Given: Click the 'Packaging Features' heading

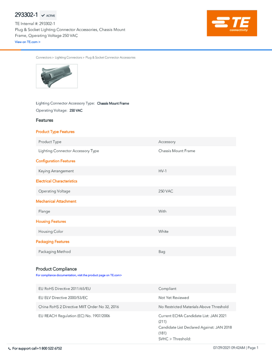Looking at the screenshot, I should (53, 242).
